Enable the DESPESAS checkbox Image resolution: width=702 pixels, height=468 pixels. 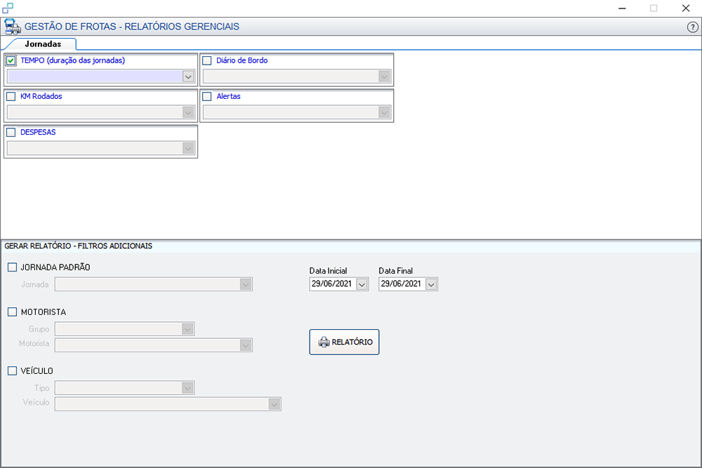point(11,132)
